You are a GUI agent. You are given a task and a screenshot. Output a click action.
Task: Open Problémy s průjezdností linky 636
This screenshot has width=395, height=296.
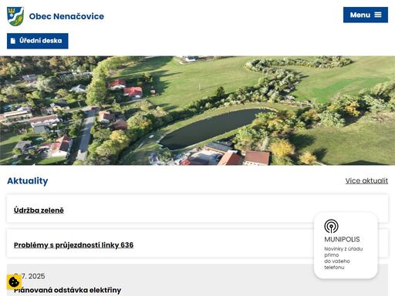point(73,245)
